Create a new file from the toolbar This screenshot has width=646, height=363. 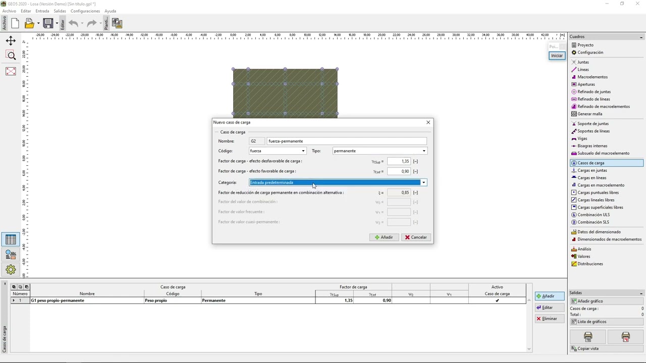point(15,23)
